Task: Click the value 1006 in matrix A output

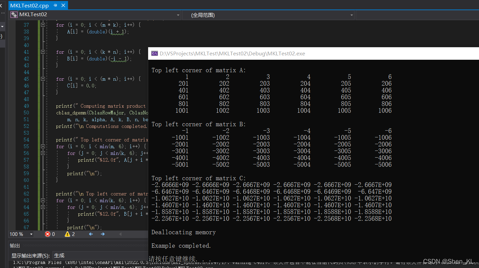Action: pos(385,111)
